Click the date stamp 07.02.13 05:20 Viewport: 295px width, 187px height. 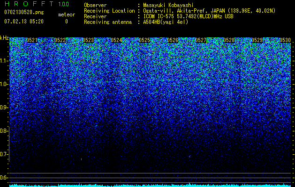(x=24, y=22)
